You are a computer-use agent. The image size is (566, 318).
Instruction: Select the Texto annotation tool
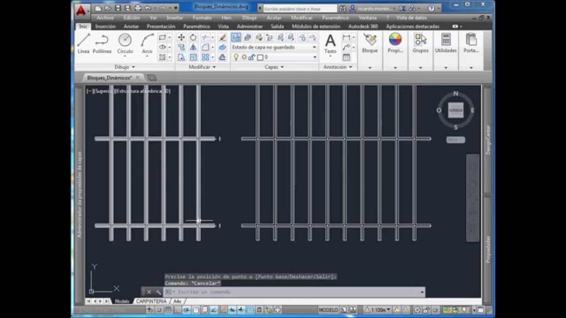coord(330,44)
